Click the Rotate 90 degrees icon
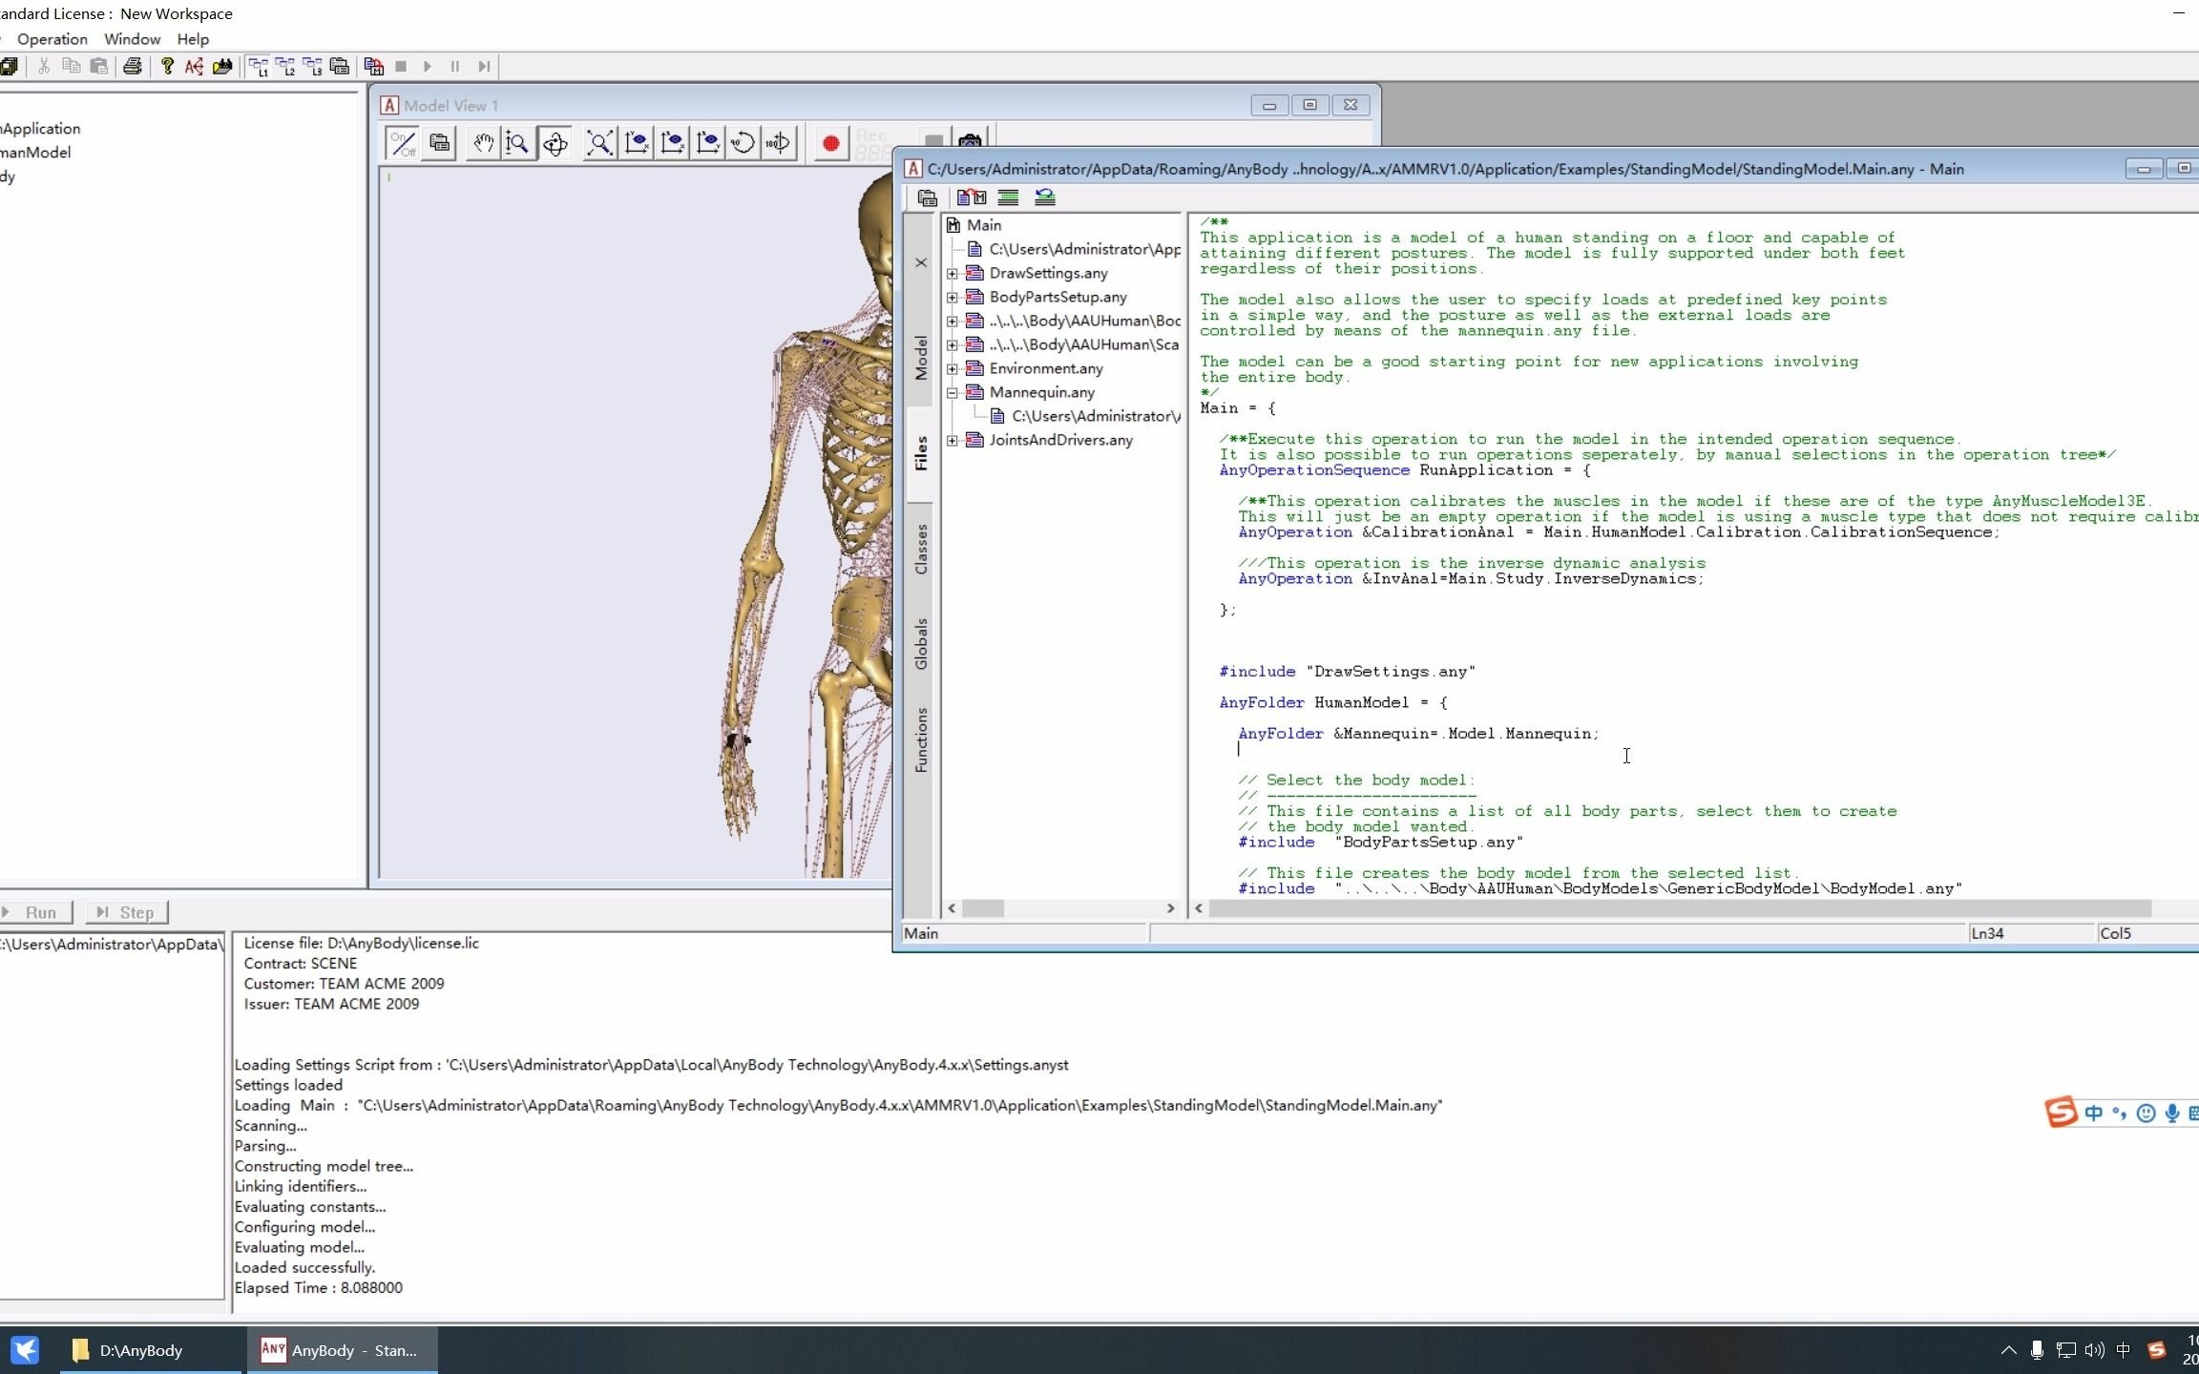The width and height of the screenshot is (2199, 1374). click(x=743, y=143)
